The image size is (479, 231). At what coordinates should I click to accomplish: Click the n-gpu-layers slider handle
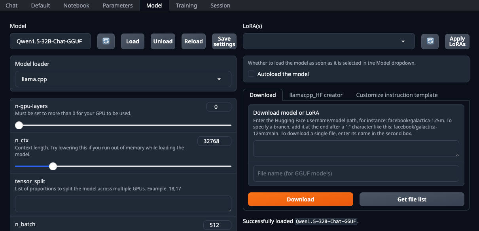(x=19, y=125)
